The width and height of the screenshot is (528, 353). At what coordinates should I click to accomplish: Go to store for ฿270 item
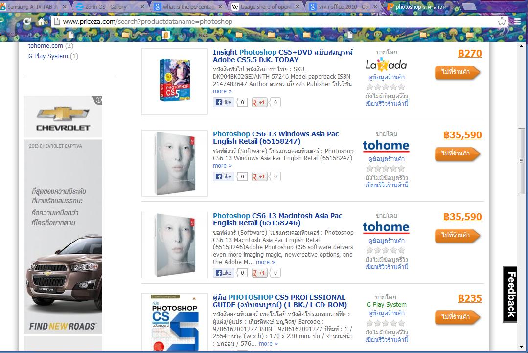pos(457,72)
